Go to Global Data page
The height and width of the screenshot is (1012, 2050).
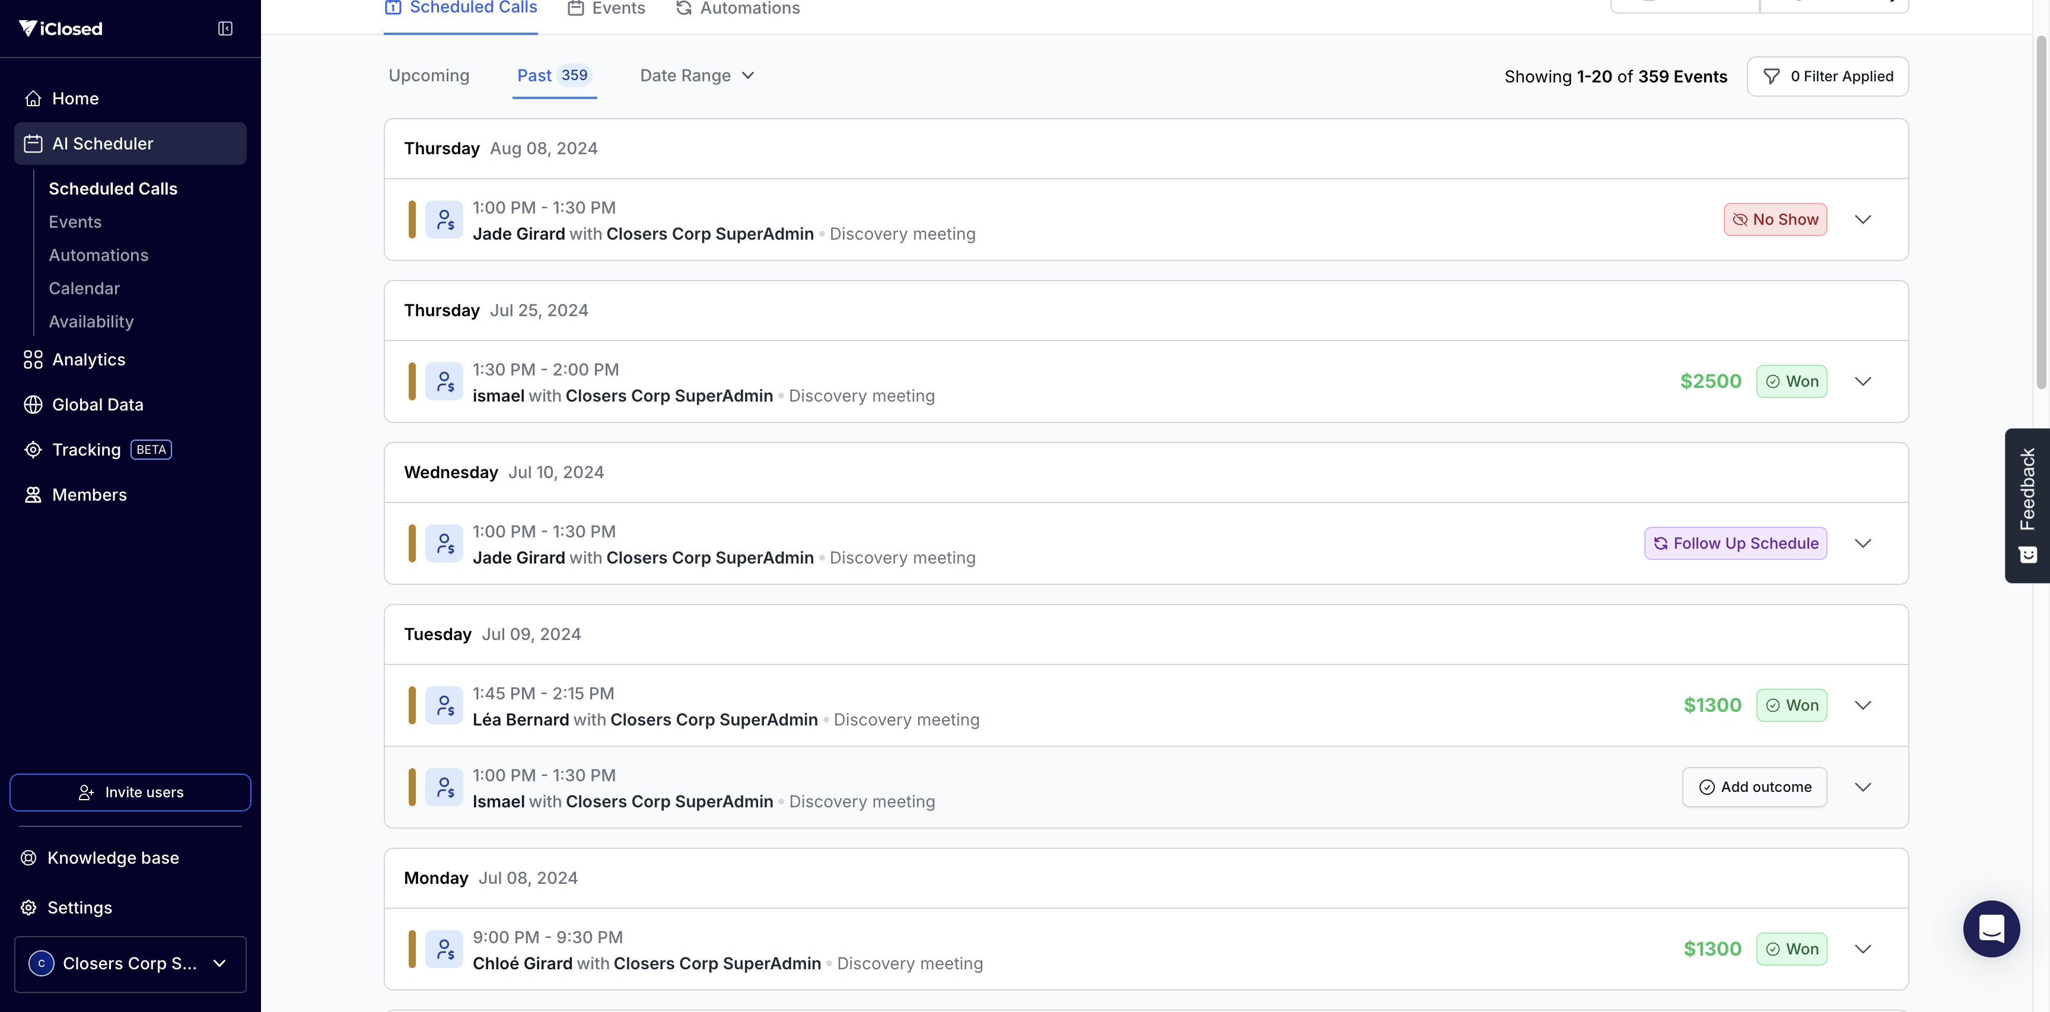point(97,405)
